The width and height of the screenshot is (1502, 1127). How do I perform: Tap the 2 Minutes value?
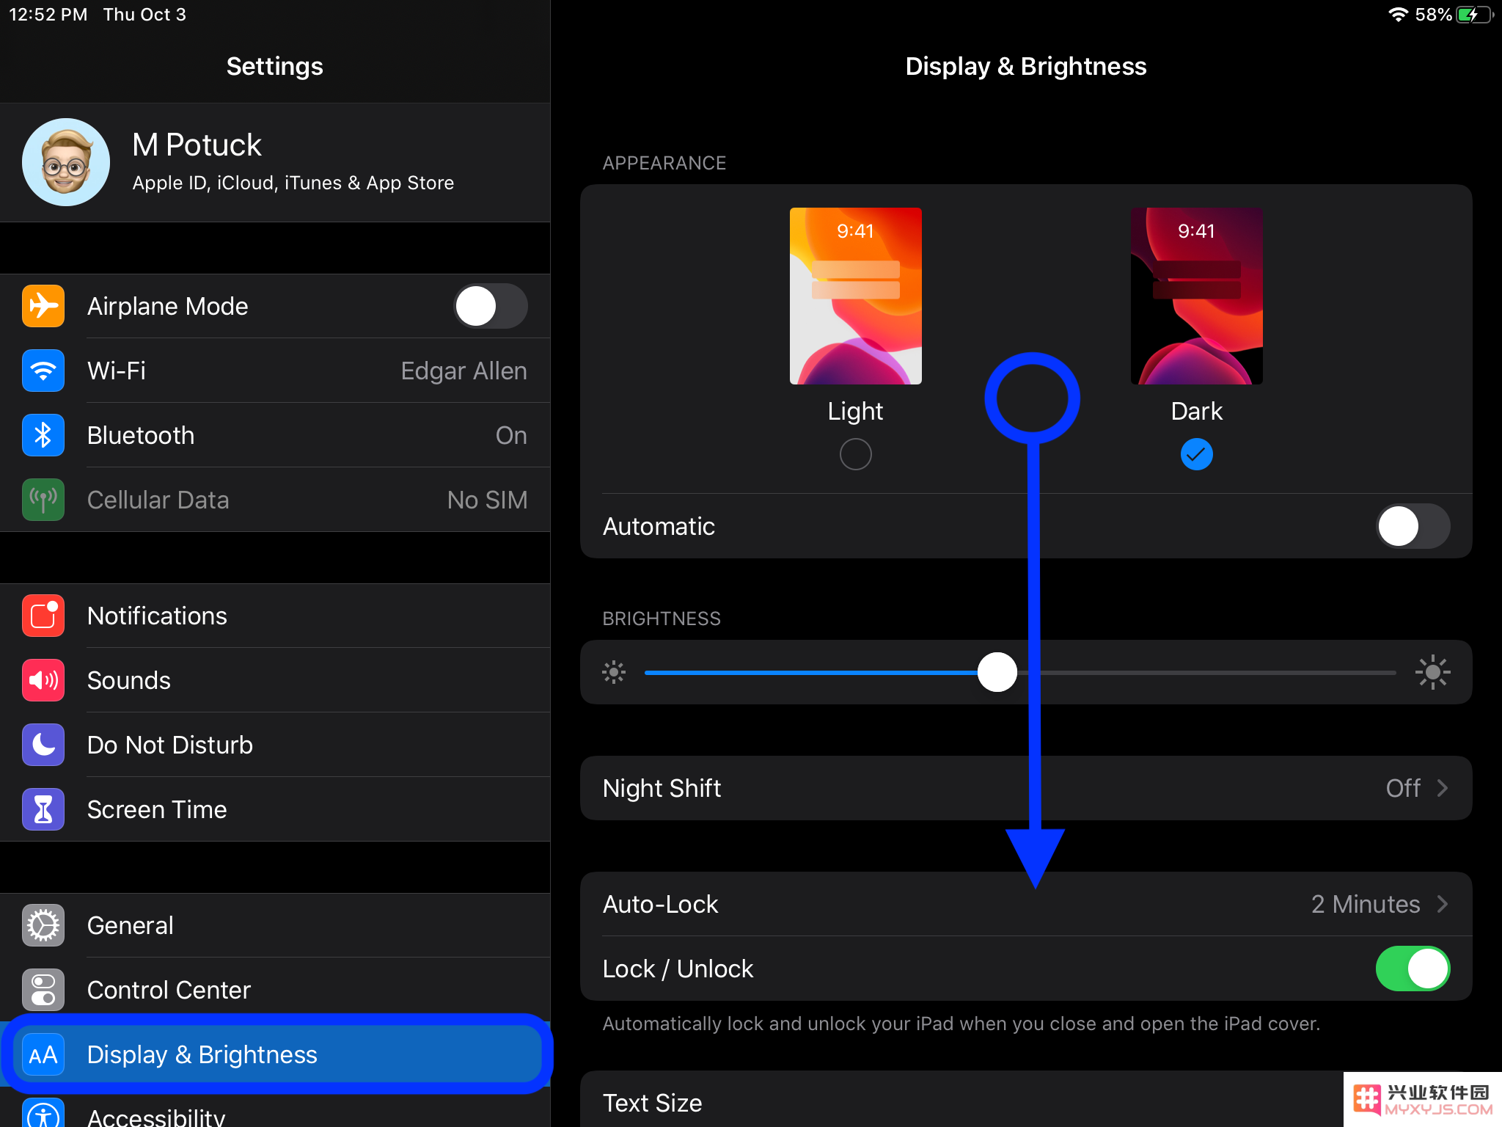point(1366,904)
